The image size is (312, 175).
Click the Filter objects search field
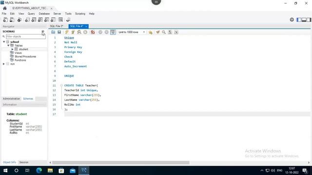tap(26, 36)
